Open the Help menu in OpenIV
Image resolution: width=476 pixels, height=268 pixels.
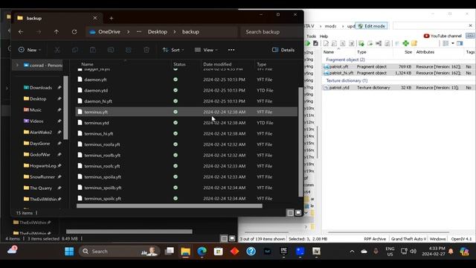tap(324, 36)
